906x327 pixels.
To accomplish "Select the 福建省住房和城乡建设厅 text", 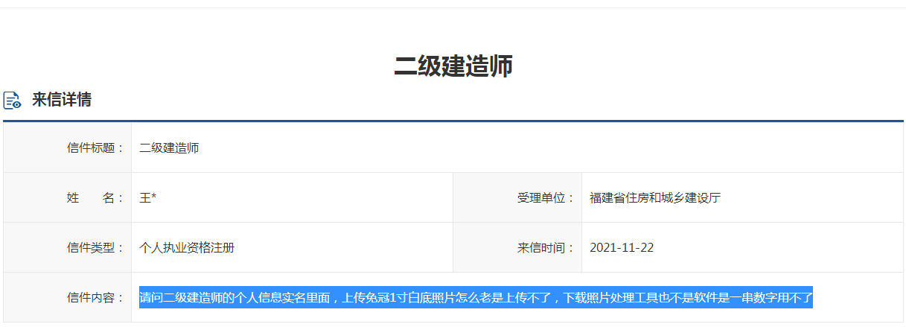I will pyautogui.click(x=655, y=197).
